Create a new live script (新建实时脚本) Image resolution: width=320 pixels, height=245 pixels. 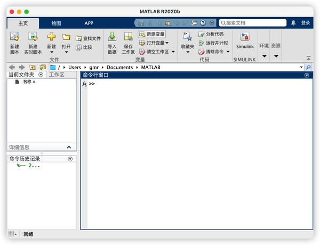click(33, 43)
